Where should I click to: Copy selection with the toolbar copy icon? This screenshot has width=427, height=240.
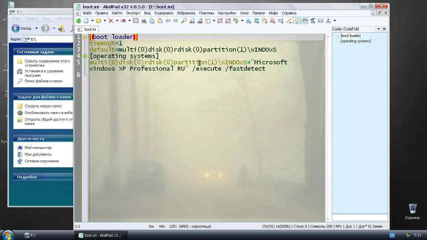click(x=152, y=21)
